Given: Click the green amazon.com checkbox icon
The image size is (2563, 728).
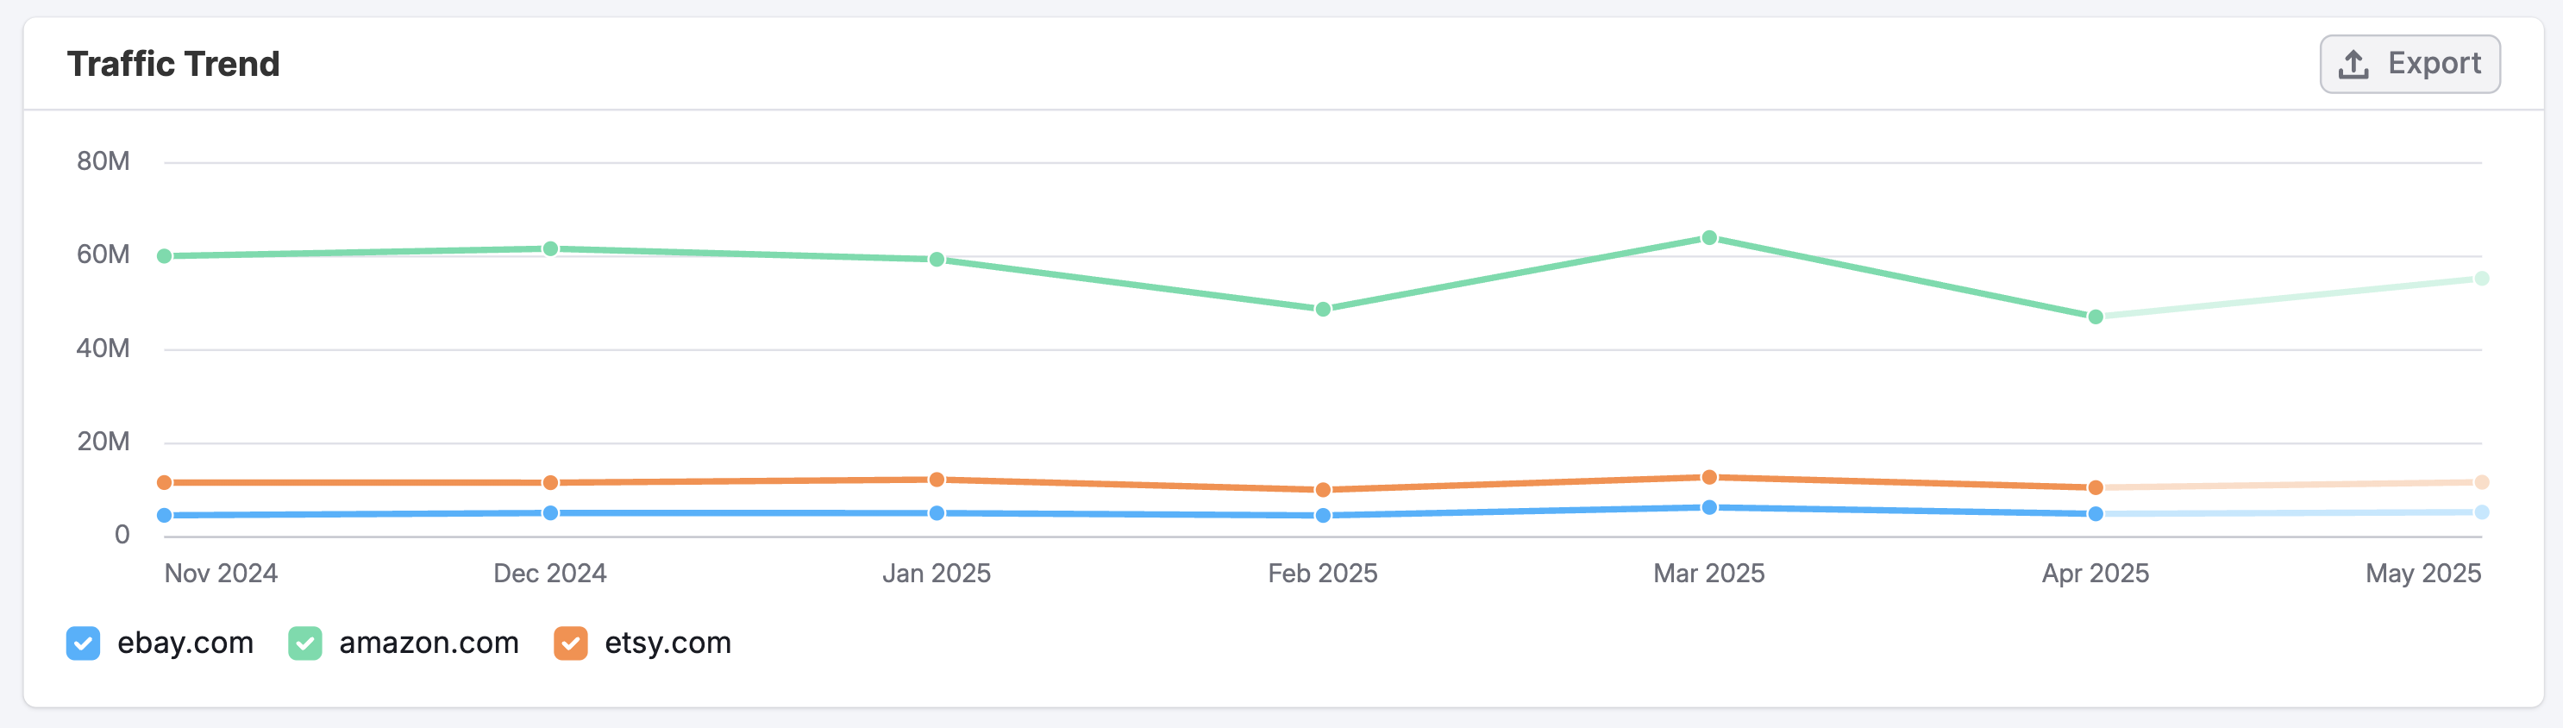Looking at the screenshot, I should tap(304, 643).
